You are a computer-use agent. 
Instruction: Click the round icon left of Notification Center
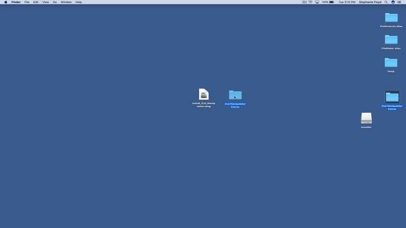(x=393, y=2)
